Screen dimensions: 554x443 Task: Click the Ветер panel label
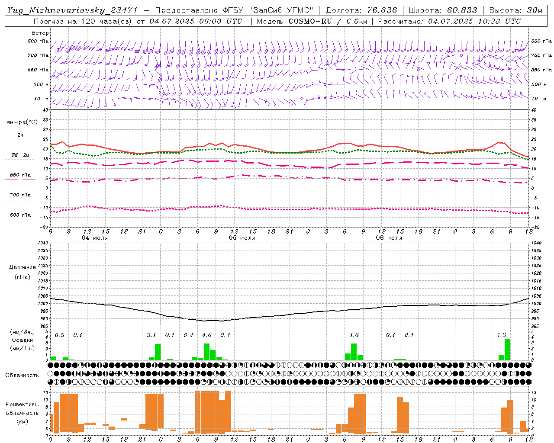(x=40, y=33)
